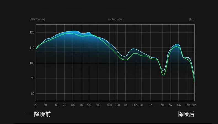218x124 pixels.
Task: Click the 10K frequency axis label
Action: coord(179,105)
